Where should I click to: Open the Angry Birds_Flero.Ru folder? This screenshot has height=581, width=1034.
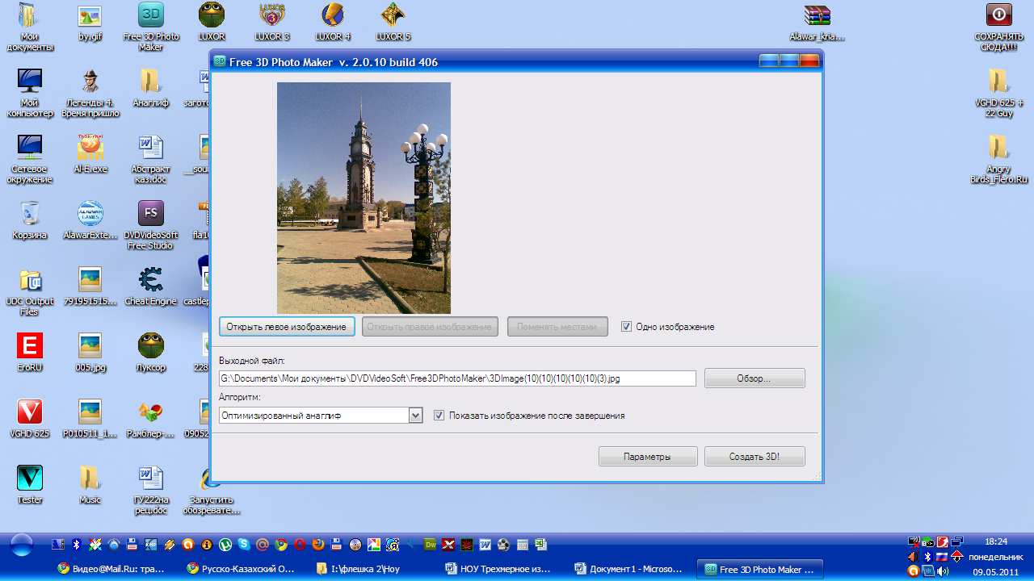pyautogui.click(x=998, y=159)
